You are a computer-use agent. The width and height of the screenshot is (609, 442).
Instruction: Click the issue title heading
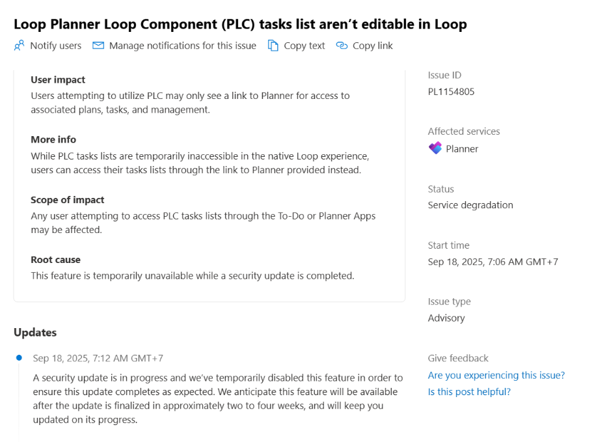pyautogui.click(x=240, y=24)
